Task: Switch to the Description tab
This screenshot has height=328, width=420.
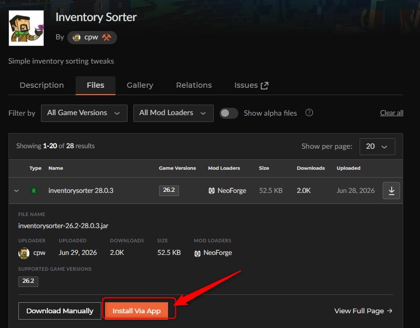Action: coord(42,85)
